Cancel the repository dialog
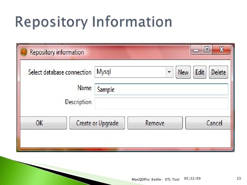The width and height of the screenshot is (247, 185). click(x=208, y=123)
